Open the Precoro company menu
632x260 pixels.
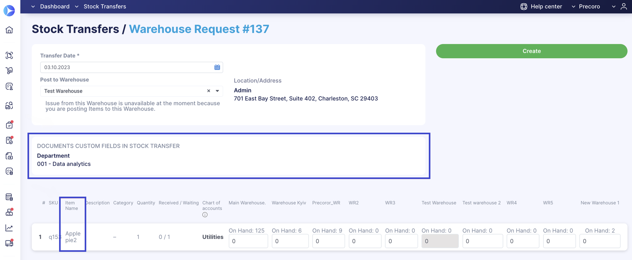pos(589,7)
